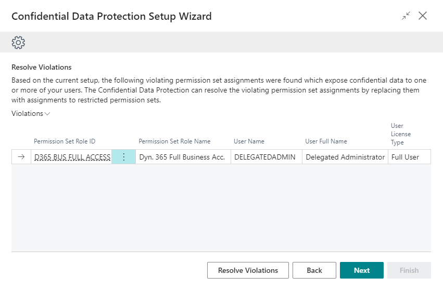Click the Permission Set Role ID column header
Viewport: 443px width, 290px height.
65,141
